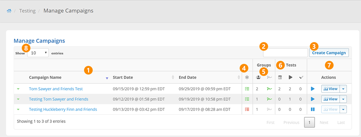The width and height of the screenshot is (361, 137).
Task: Sort table by End Date column
Action: (x=187, y=77)
